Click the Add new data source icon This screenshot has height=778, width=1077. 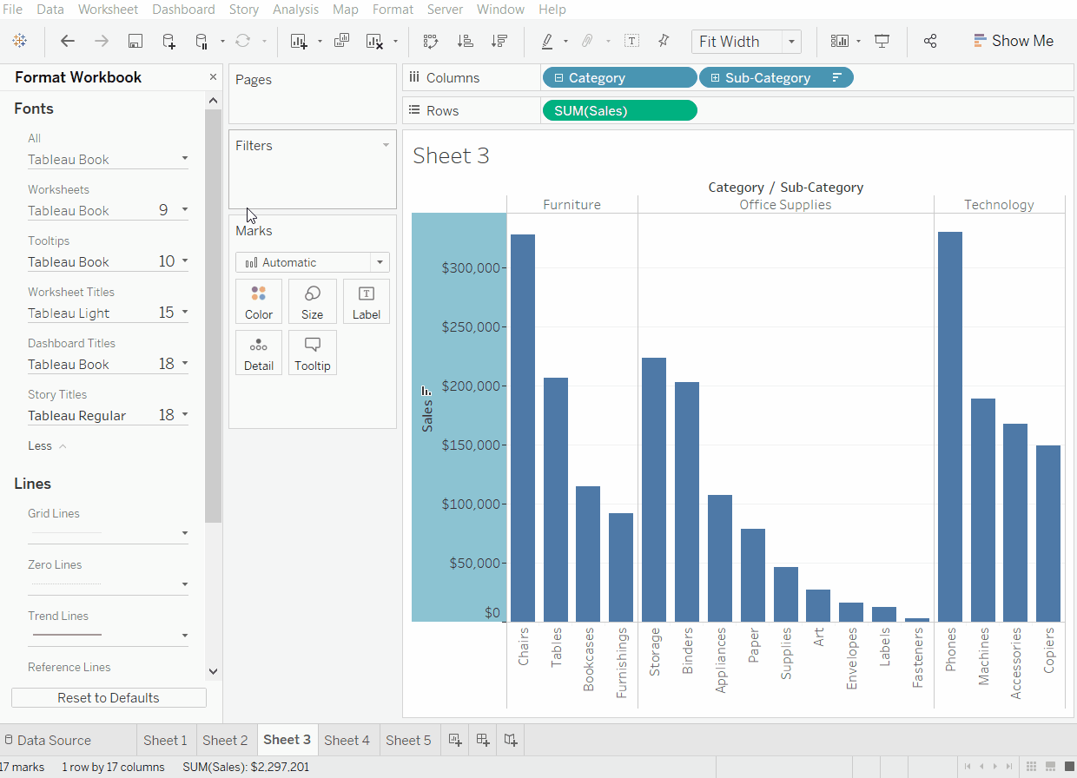tap(168, 41)
